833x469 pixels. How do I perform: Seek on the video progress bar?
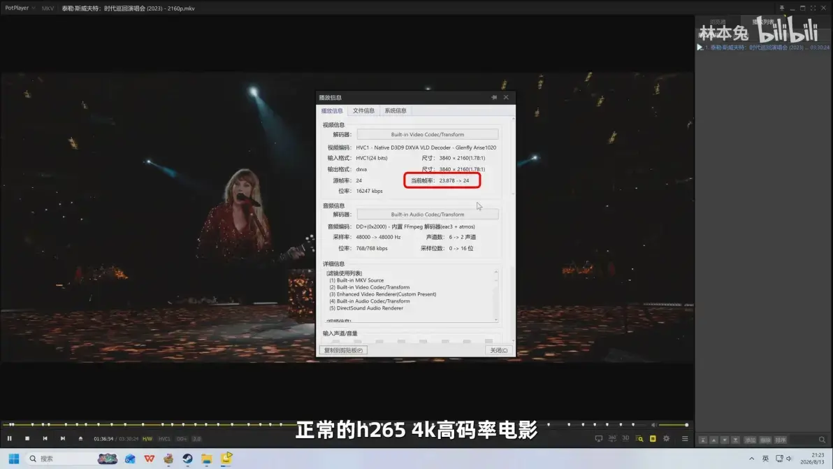324,424
